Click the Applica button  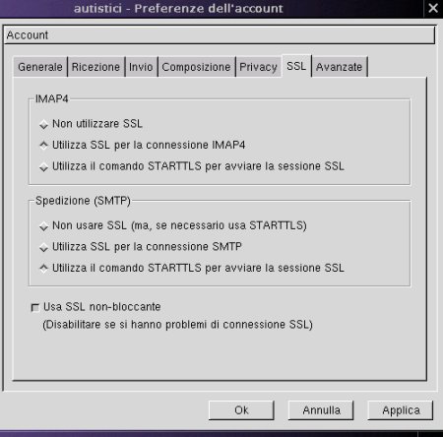pyautogui.click(x=401, y=410)
